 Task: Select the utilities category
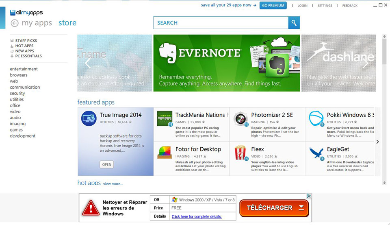tap(17, 99)
